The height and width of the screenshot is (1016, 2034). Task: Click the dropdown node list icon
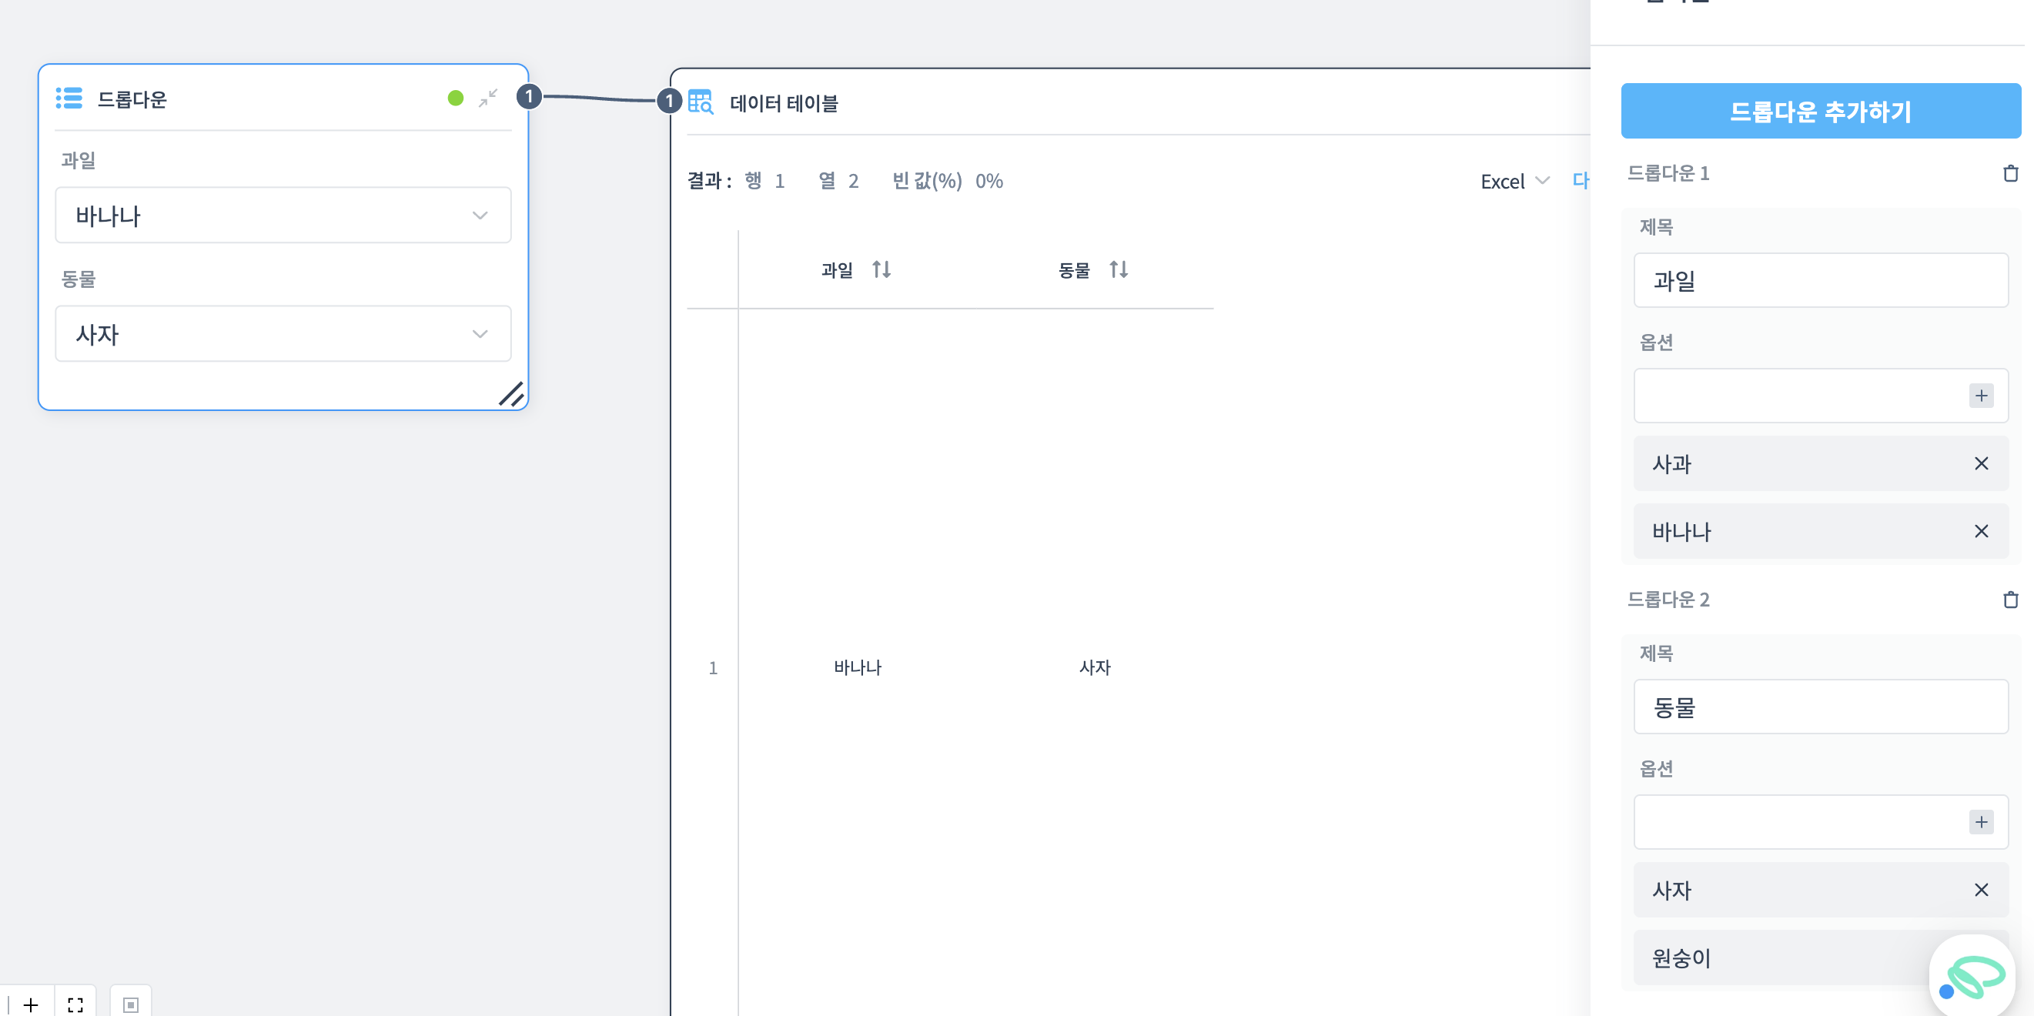tap(69, 99)
